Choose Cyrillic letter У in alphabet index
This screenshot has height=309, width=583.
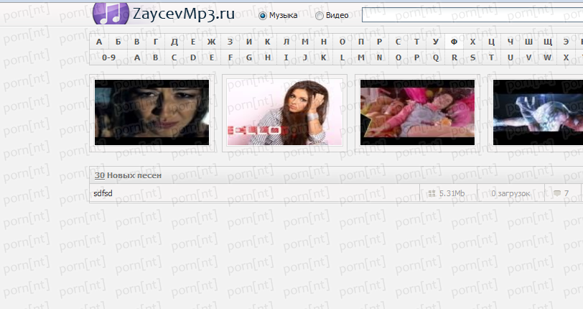click(436, 42)
